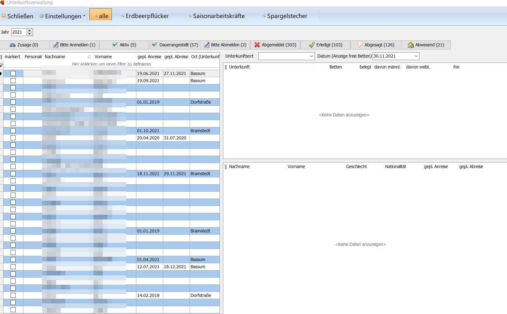Click the red X icon on Abgemeldet
507x314 pixels.
pyautogui.click(x=257, y=45)
